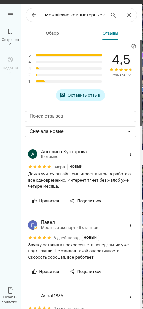The height and width of the screenshot is (309, 143).
Task: Click Павел's profile avatar
Action: click(33, 225)
